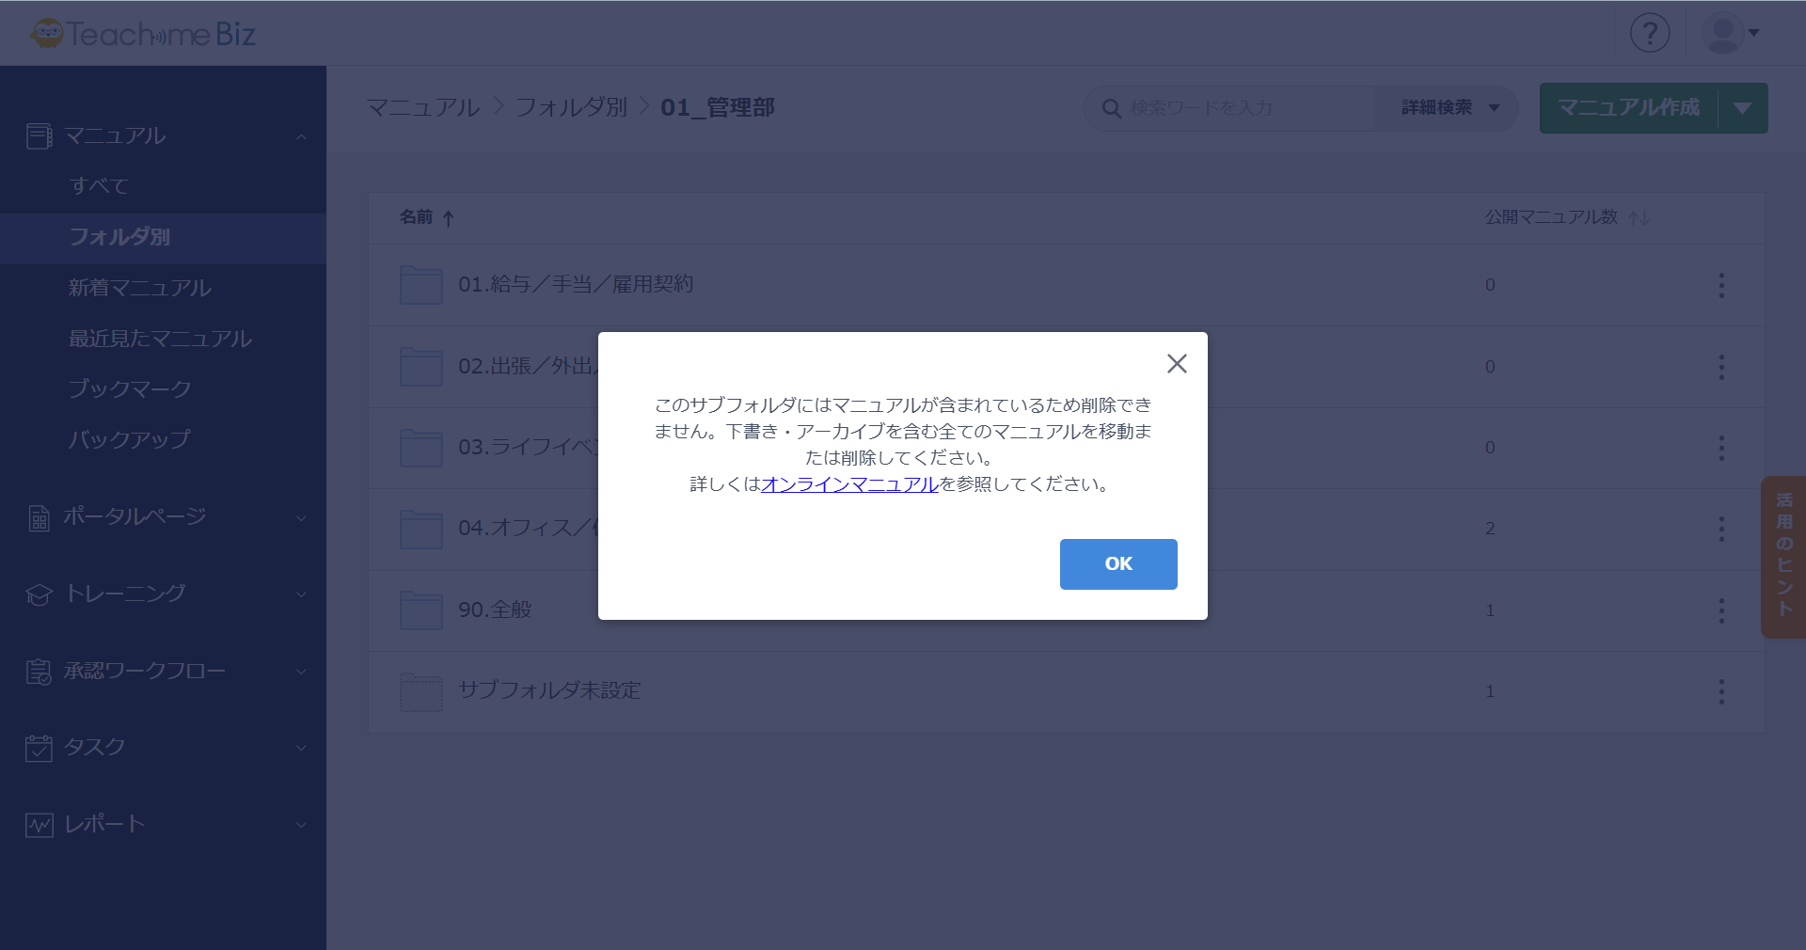Expand the 詳細検索 dropdown

1449,108
